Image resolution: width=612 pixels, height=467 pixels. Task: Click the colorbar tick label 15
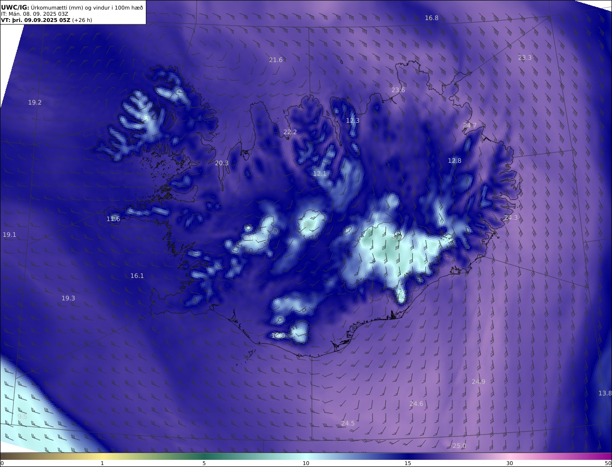tap(408, 463)
